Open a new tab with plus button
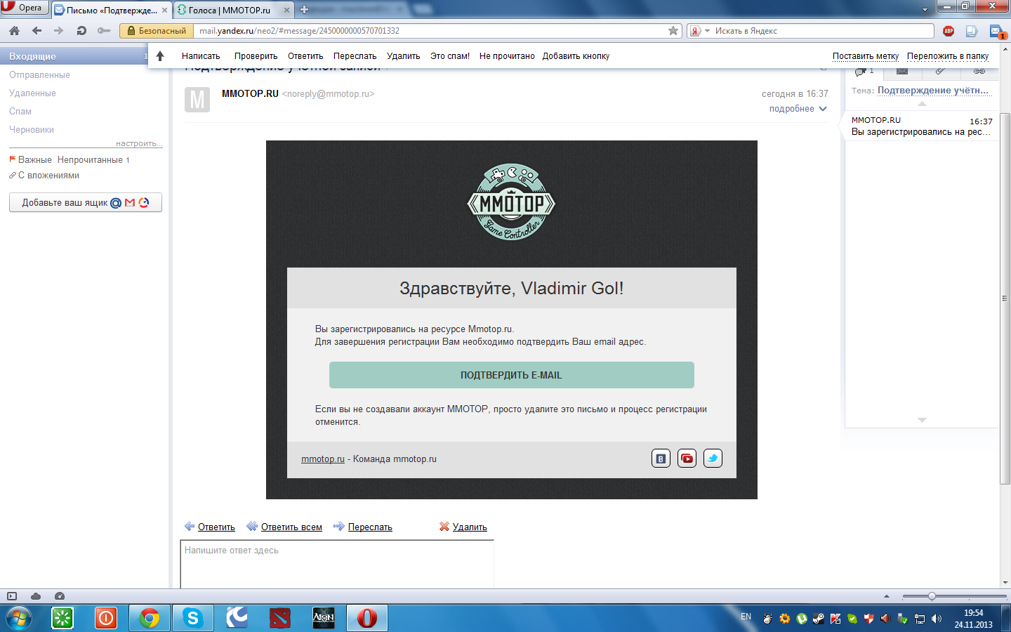 click(x=304, y=10)
